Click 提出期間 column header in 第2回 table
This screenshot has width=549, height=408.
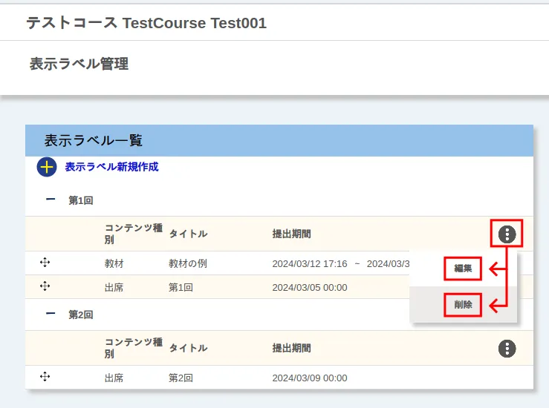click(x=291, y=348)
